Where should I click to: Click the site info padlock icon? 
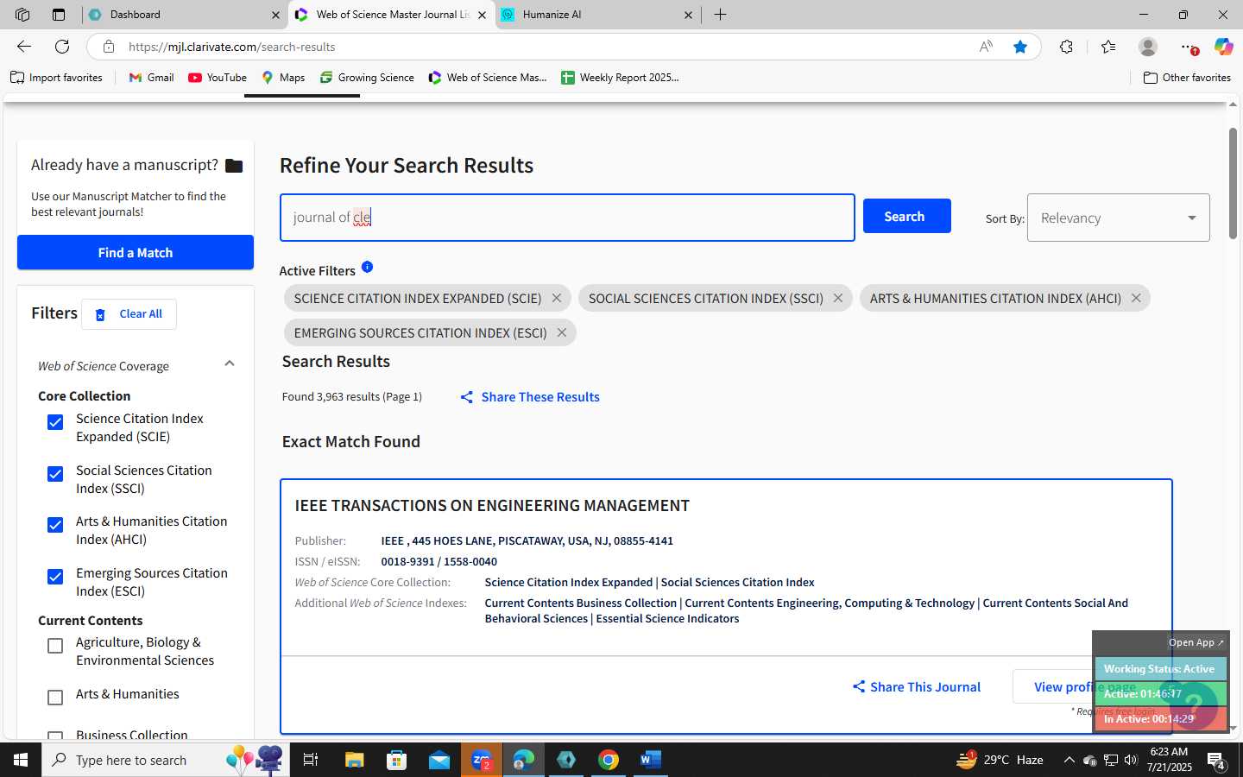point(108,47)
